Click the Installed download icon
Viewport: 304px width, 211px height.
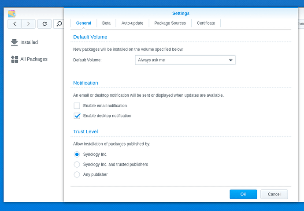click(x=15, y=42)
